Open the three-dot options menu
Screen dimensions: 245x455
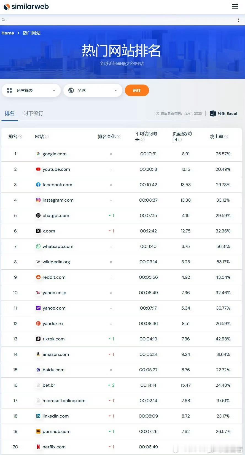(x=238, y=20)
